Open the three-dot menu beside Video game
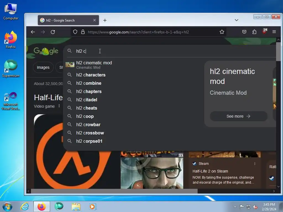The width and height of the screenshot is (283, 212). pyautogui.click(x=59, y=106)
